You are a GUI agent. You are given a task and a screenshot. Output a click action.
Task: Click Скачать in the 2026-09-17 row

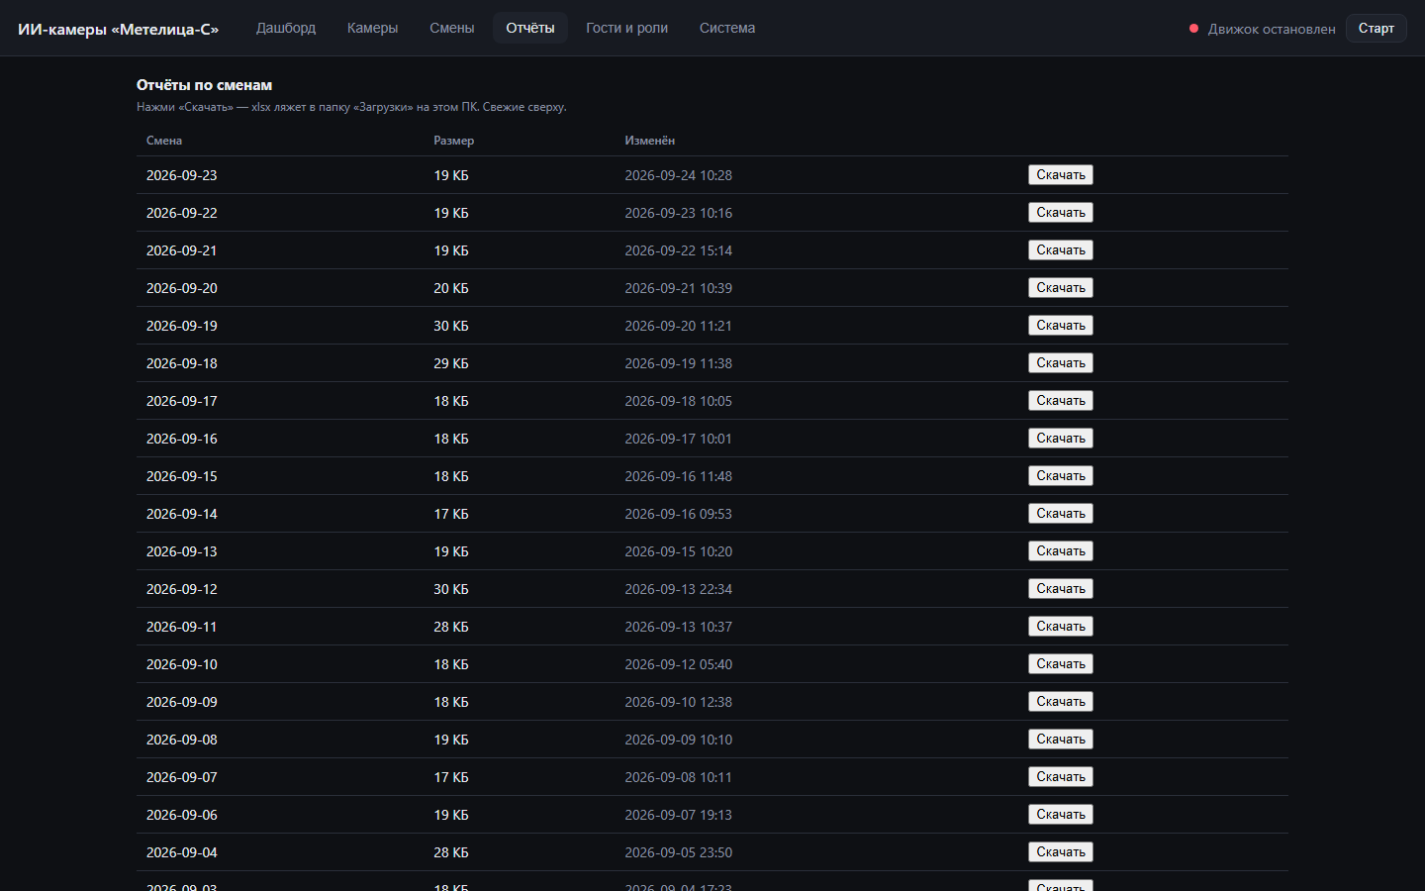click(x=1061, y=401)
